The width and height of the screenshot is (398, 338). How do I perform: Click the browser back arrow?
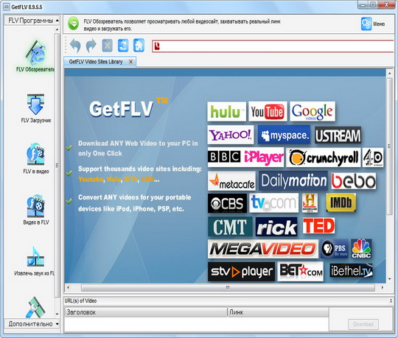pyautogui.click(x=75, y=46)
